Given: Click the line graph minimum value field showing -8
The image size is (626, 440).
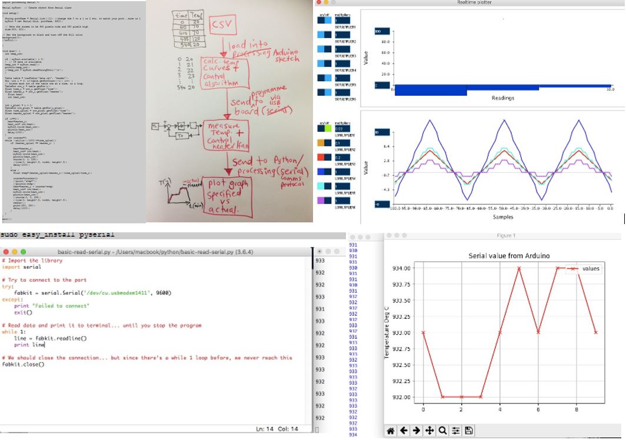Looking at the screenshot, I should point(382,205).
